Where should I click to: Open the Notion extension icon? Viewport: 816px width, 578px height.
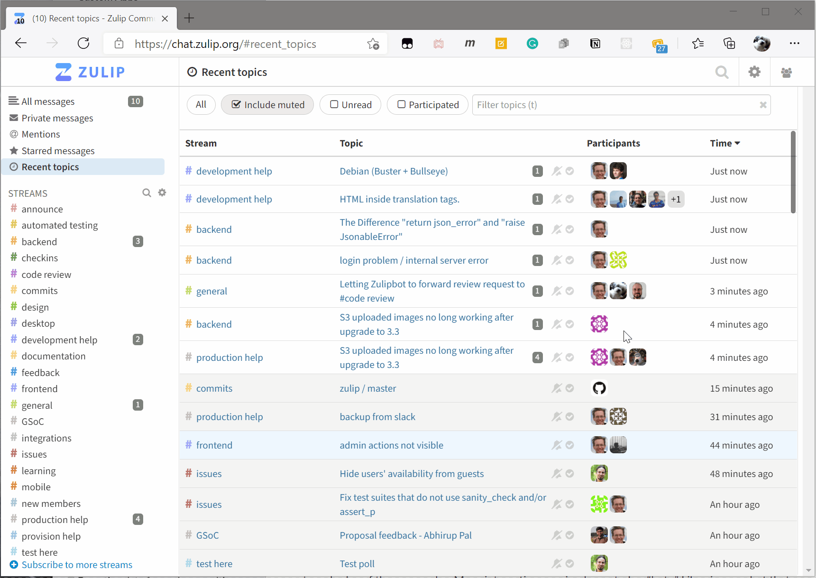click(x=595, y=44)
